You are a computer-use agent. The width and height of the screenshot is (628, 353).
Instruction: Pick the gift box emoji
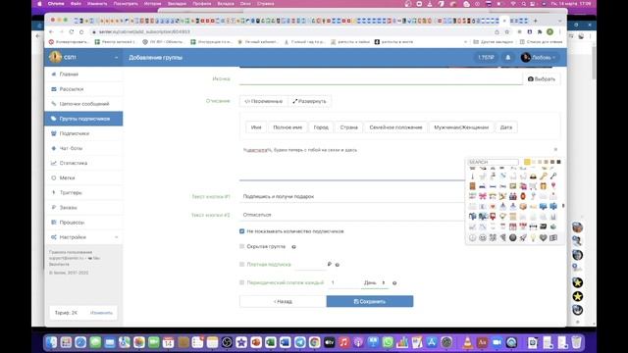(x=543, y=186)
